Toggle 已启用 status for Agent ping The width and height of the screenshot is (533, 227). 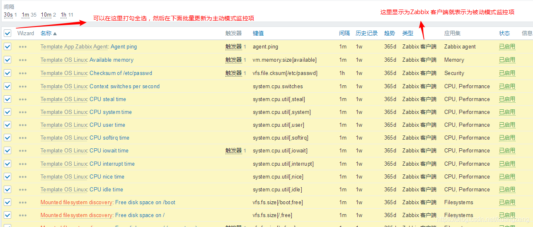(x=507, y=47)
